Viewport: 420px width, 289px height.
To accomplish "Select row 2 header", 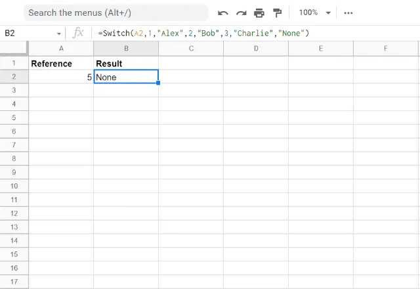I will pos(14,77).
